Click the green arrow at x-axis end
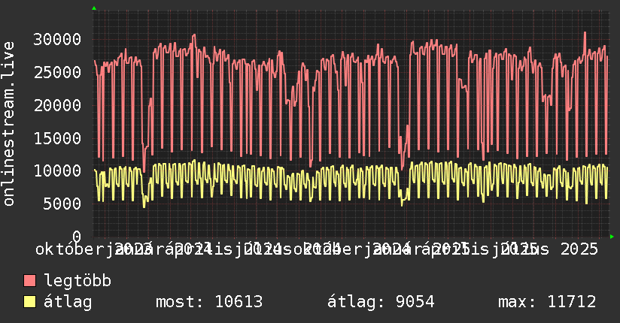 pyautogui.click(x=612, y=237)
